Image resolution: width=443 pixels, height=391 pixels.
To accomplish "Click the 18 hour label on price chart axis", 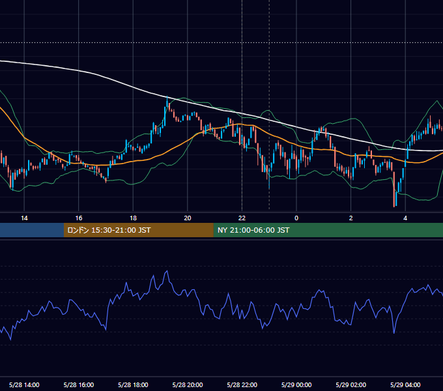I will [133, 218].
